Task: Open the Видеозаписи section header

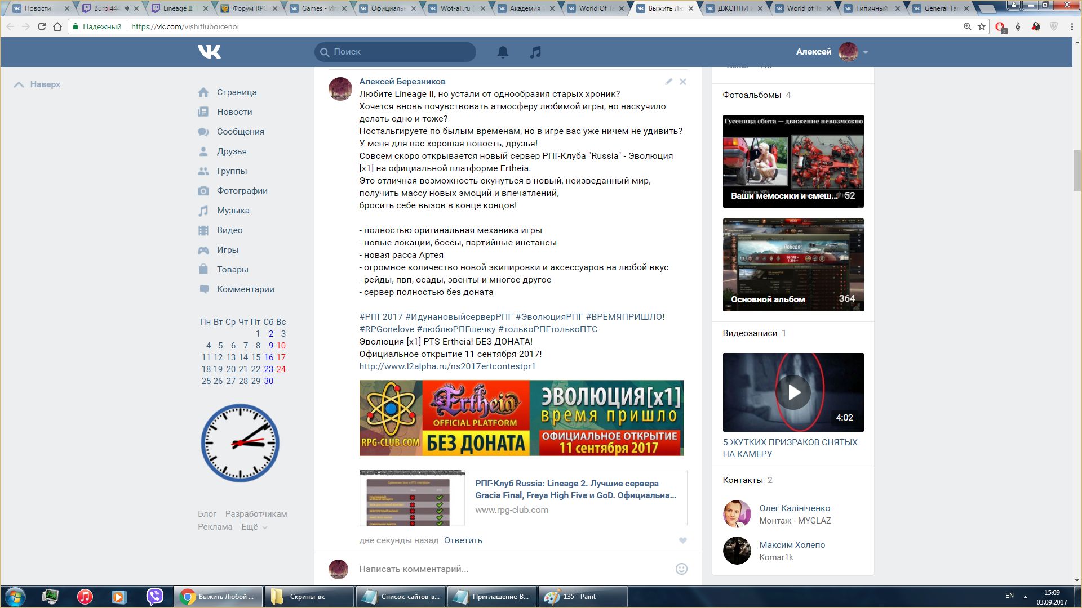Action: 750,333
